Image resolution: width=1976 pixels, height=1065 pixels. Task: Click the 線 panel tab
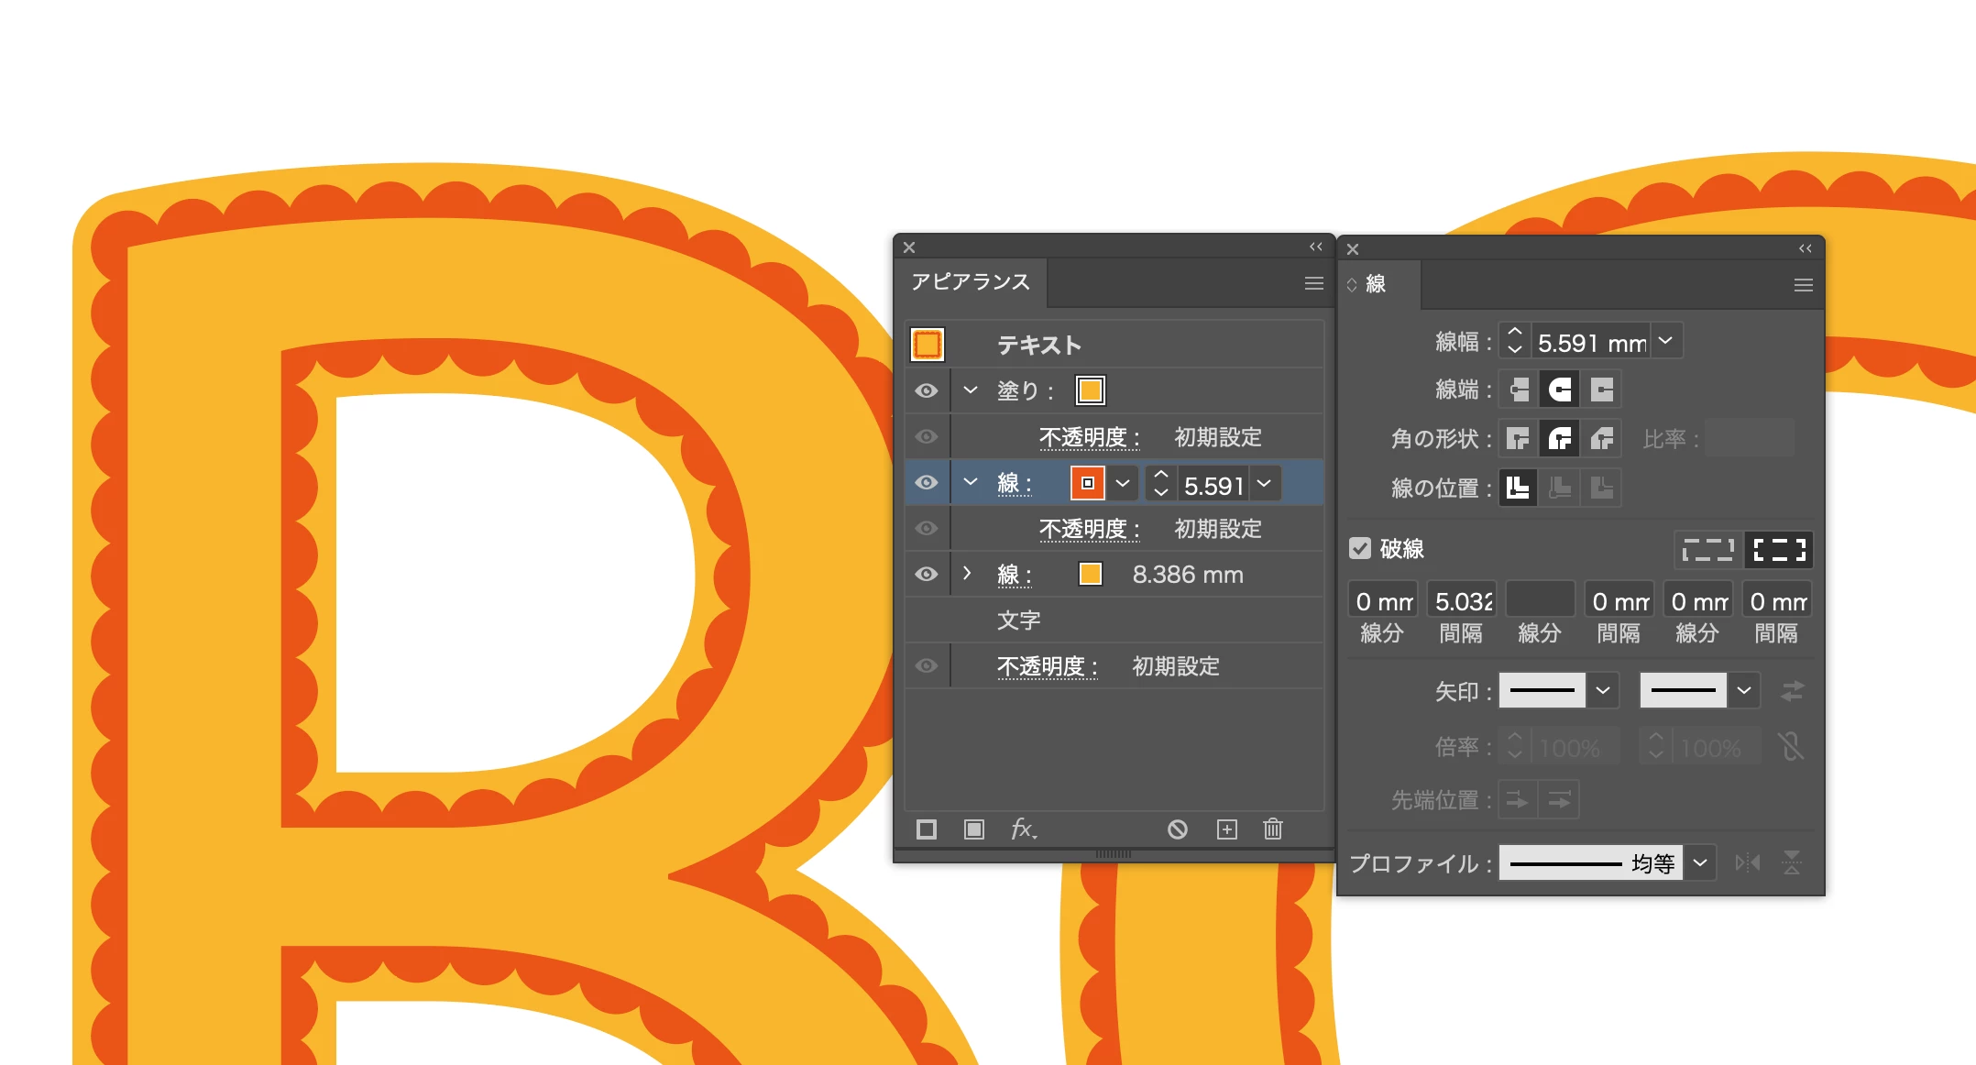click(x=1375, y=284)
